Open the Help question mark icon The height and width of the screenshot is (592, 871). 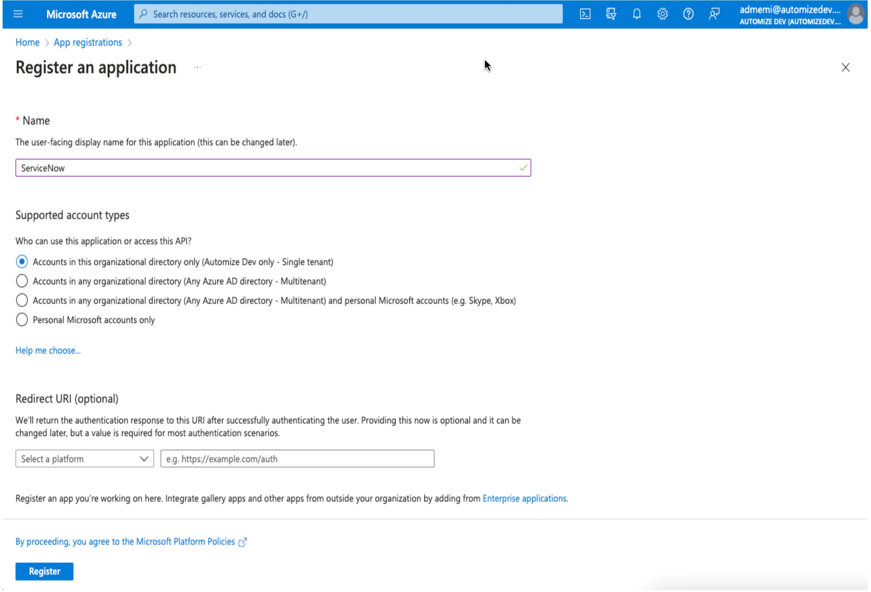688,14
